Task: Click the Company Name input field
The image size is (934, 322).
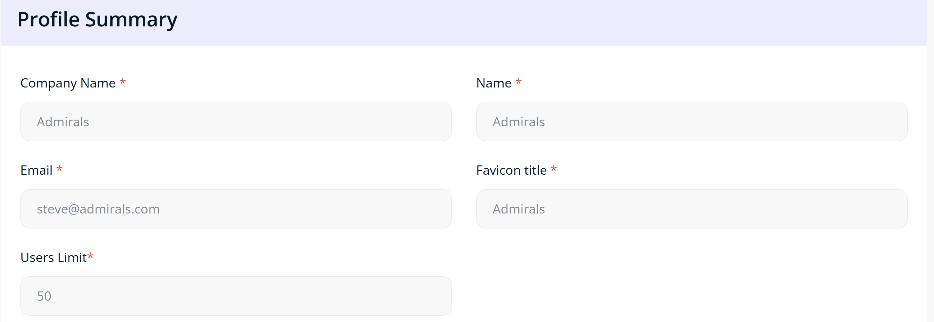Action: coord(236,122)
